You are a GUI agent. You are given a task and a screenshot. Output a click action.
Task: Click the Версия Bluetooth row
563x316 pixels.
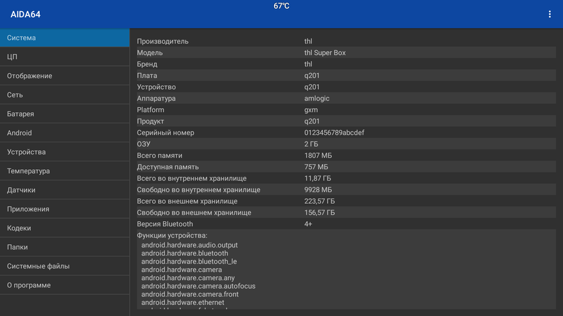coord(346,224)
